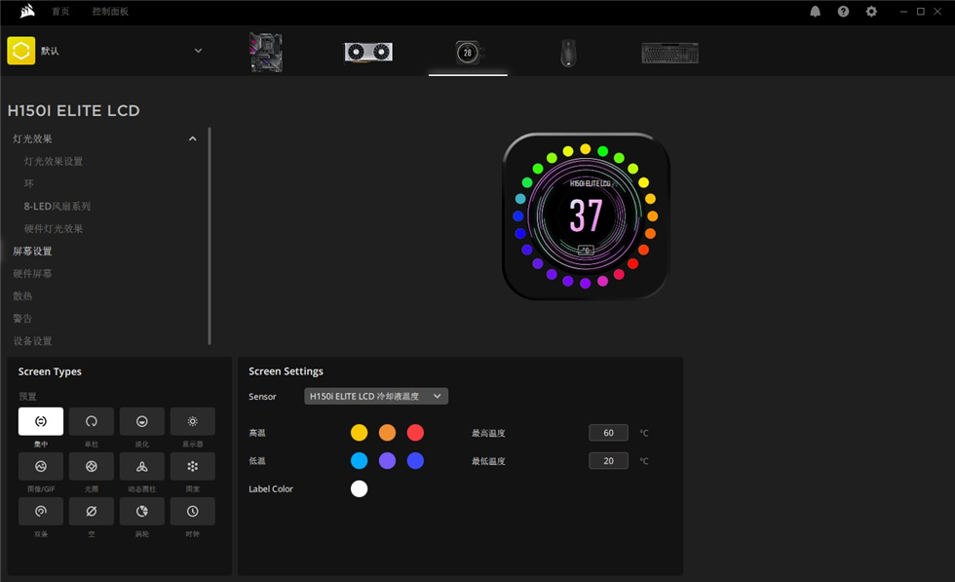Go to the 首页 tab
The width and height of the screenshot is (955, 582).
(60, 12)
